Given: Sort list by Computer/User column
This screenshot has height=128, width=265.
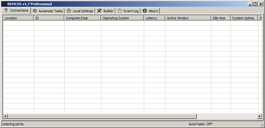Looking at the screenshot, I should point(83,18).
